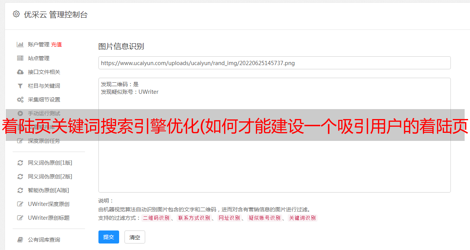Click the 优采云 管理控制台 title

(x=56, y=15)
